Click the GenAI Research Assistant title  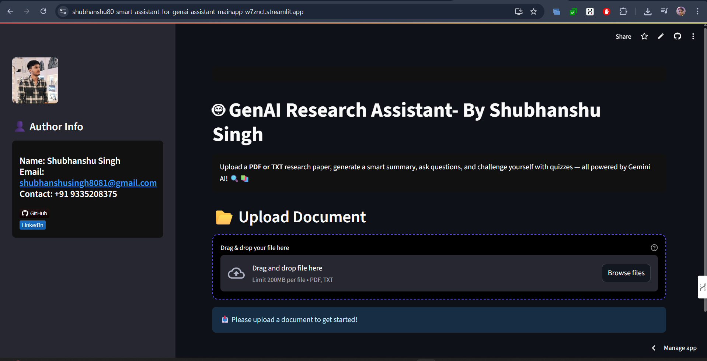(406, 122)
